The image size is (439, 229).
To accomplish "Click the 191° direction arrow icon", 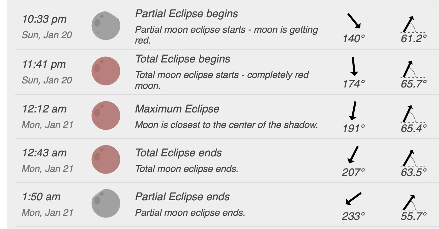I will click(x=354, y=110).
